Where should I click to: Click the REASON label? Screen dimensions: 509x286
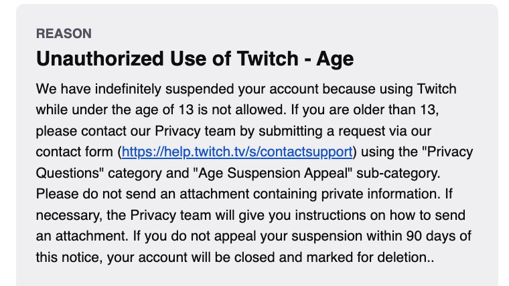64,33
